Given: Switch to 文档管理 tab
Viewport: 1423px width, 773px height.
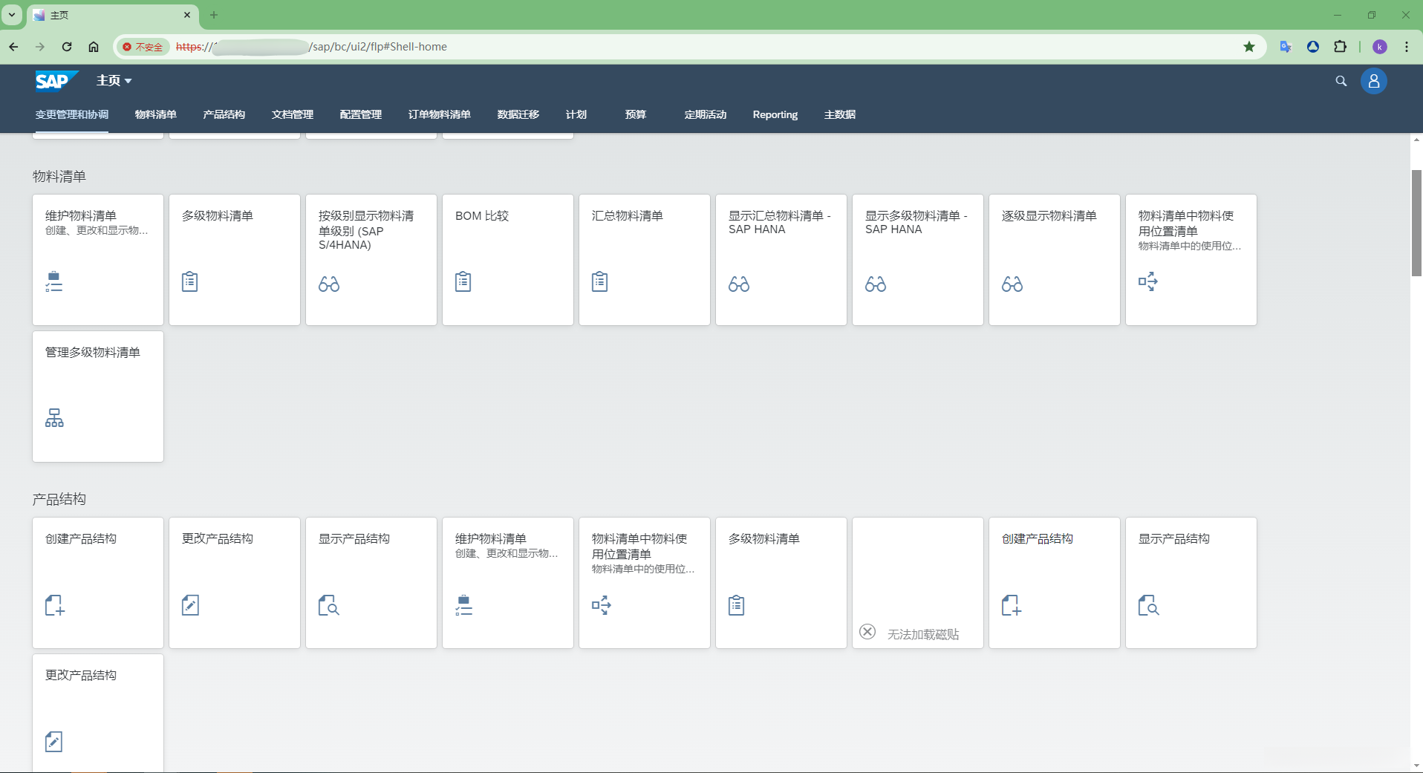Looking at the screenshot, I should pyautogui.click(x=293, y=114).
